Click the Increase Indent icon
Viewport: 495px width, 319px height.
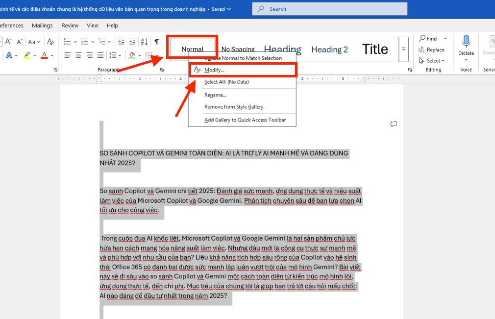[x=132, y=42]
